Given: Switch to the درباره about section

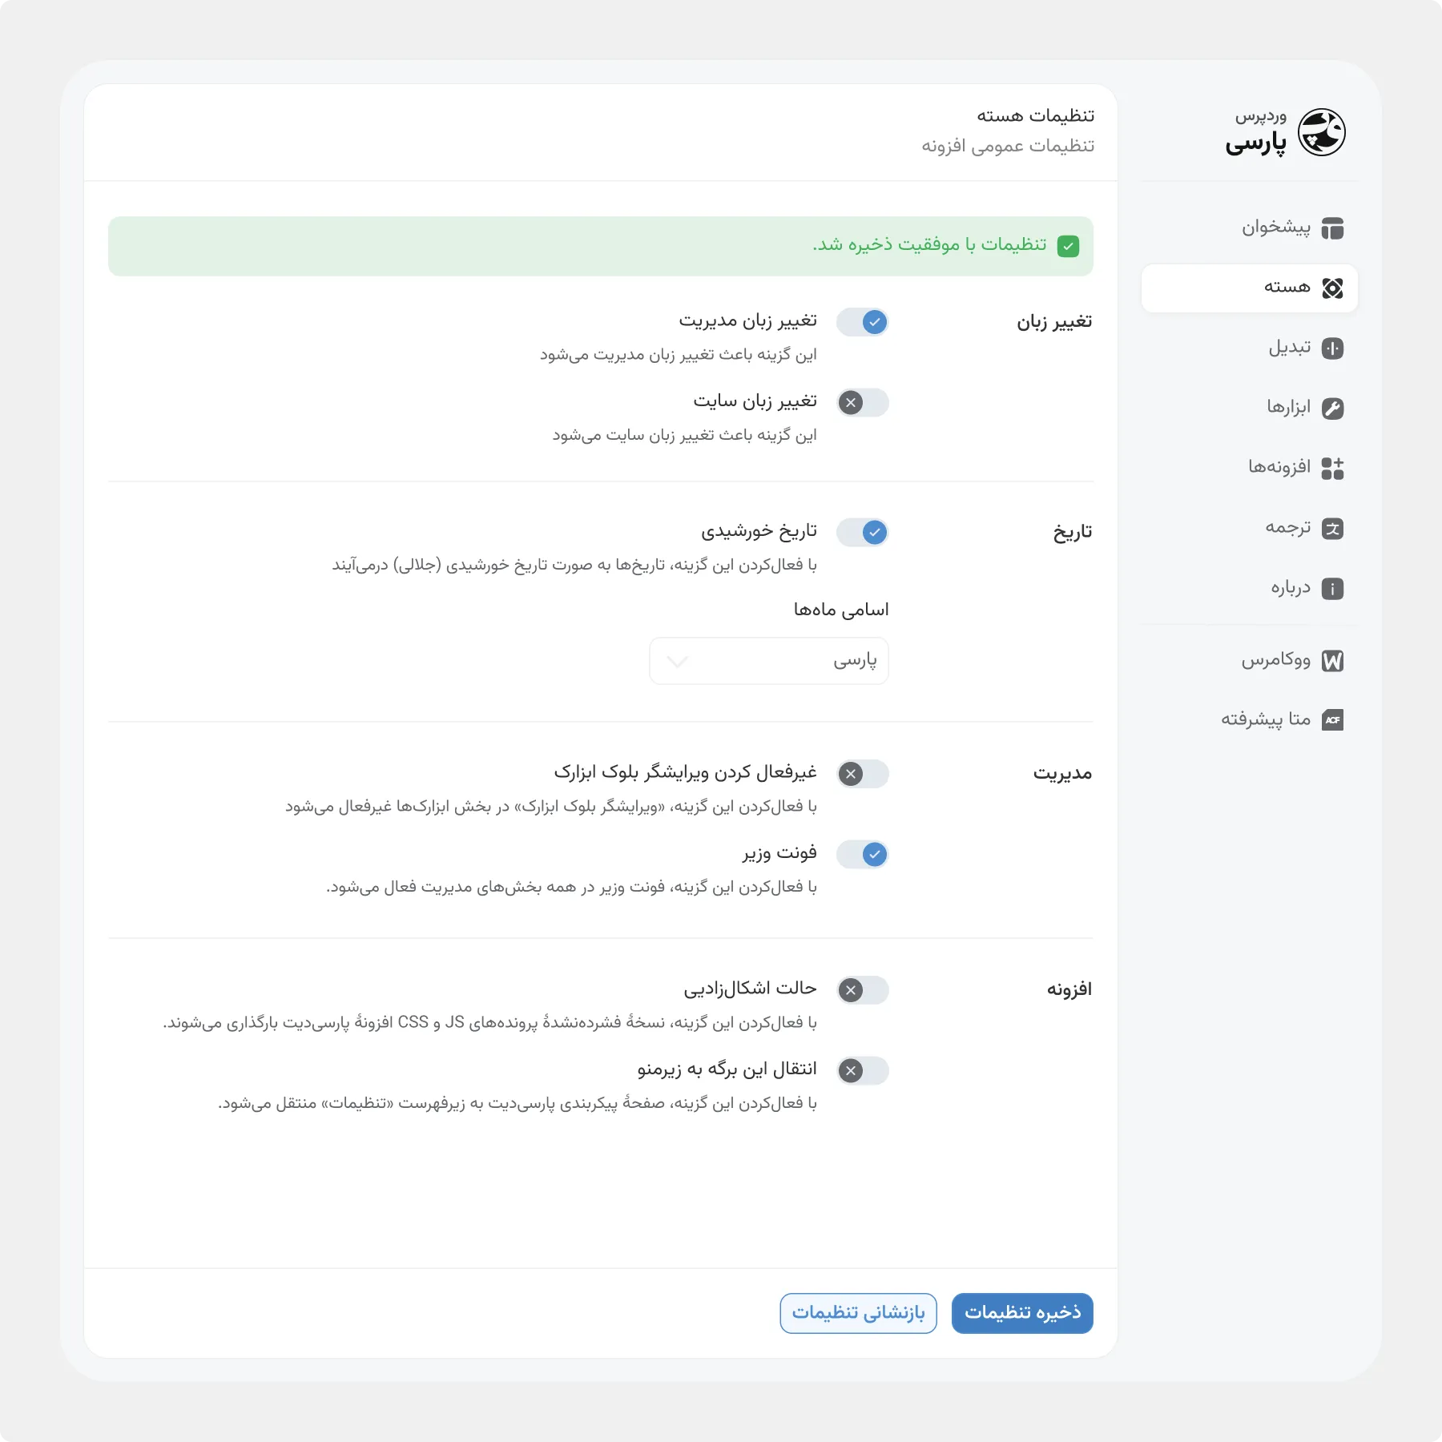Looking at the screenshot, I should point(1332,588).
